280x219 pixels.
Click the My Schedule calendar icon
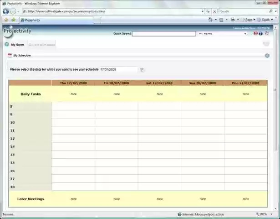10,55
